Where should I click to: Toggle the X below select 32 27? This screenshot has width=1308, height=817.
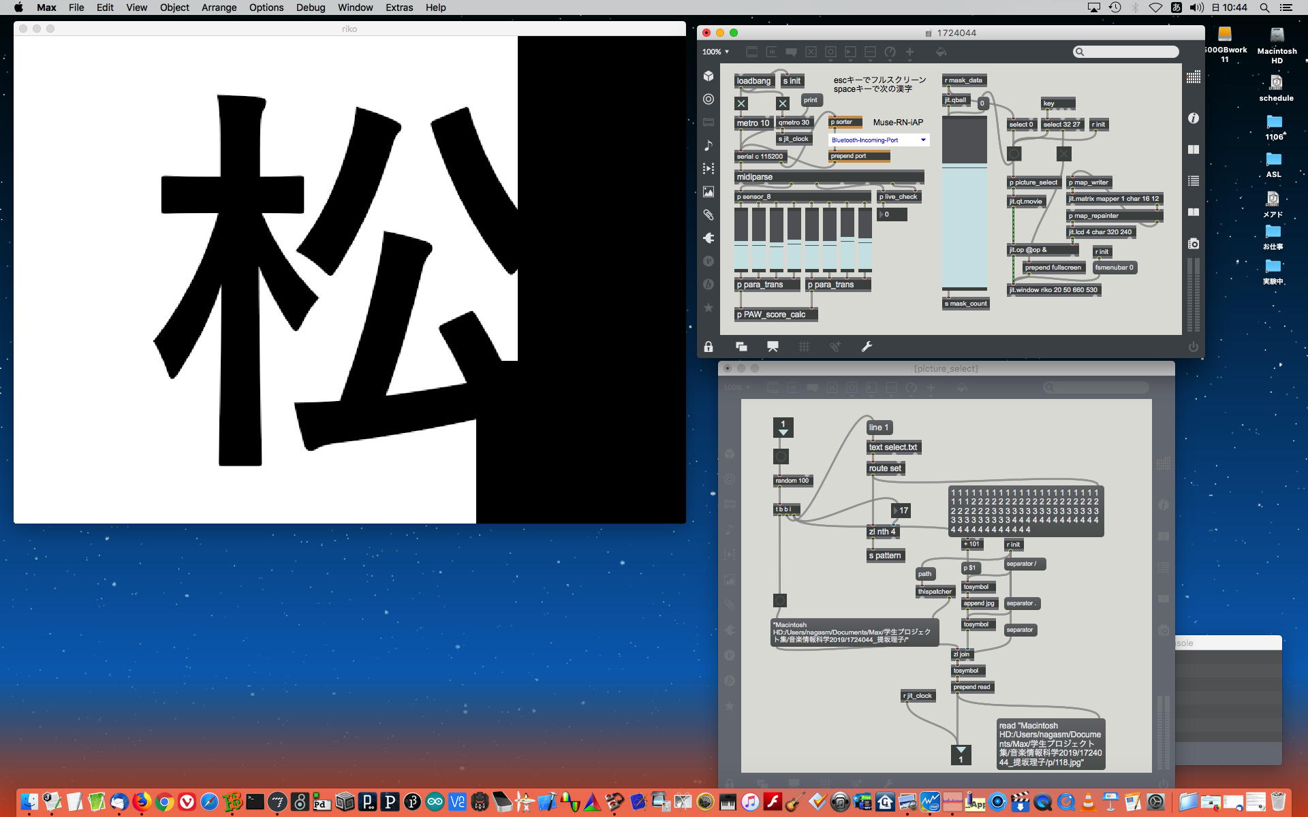click(x=1063, y=154)
